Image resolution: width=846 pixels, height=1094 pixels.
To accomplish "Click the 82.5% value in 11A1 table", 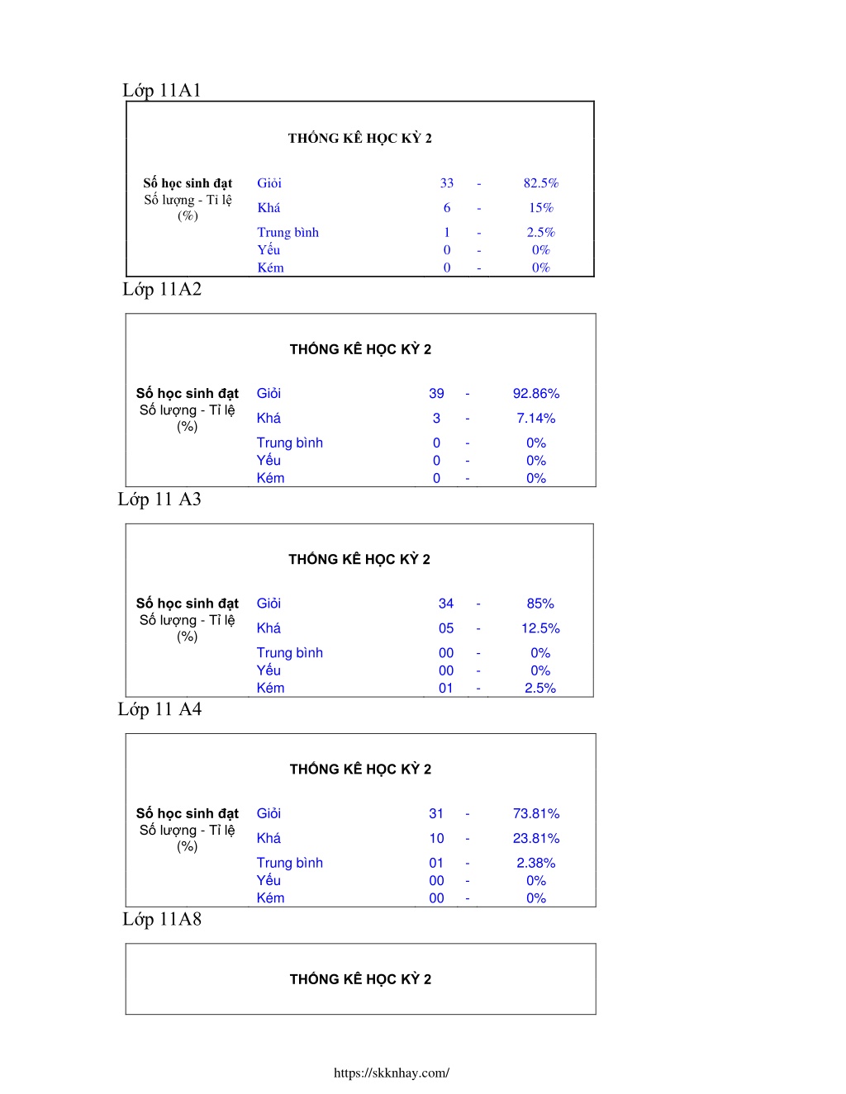I will pos(541,183).
